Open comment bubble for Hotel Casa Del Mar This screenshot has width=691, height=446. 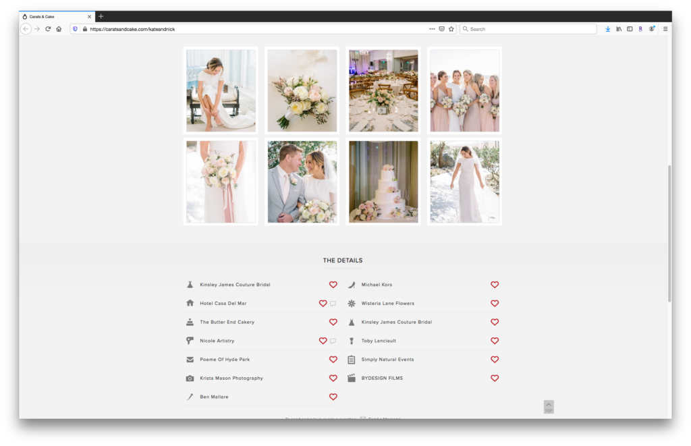(x=333, y=304)
